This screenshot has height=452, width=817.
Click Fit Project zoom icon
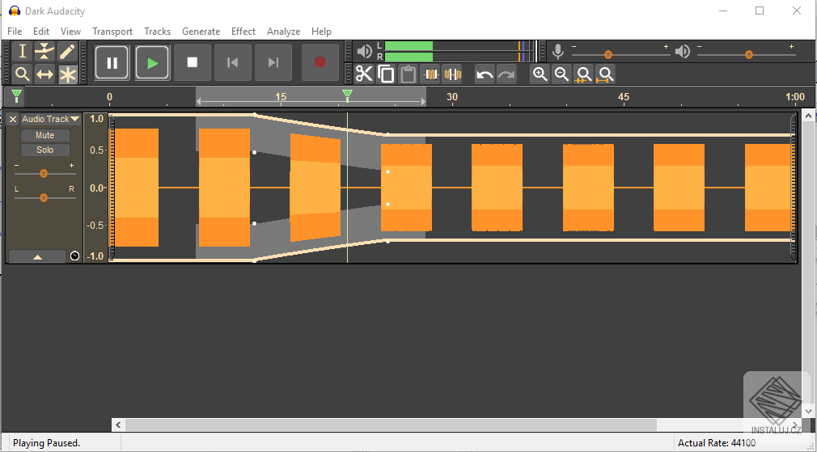tap(605, 74)
